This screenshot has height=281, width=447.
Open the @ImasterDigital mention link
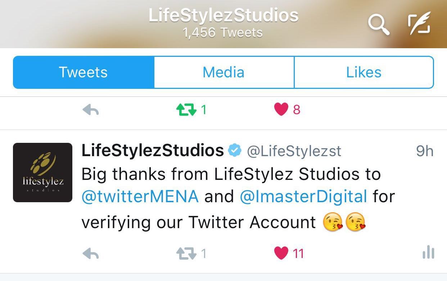[303, 197]
